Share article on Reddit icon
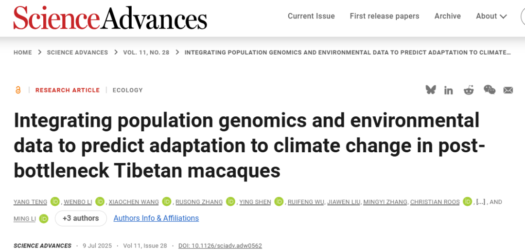Image resolution: width=525 pixels, height=251 pixels. [469, 90]
